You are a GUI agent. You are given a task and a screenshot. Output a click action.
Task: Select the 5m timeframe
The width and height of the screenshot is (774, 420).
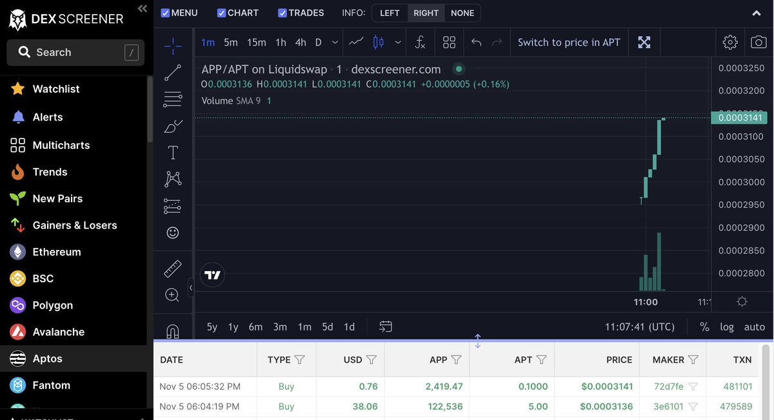(x=231, y=43)
